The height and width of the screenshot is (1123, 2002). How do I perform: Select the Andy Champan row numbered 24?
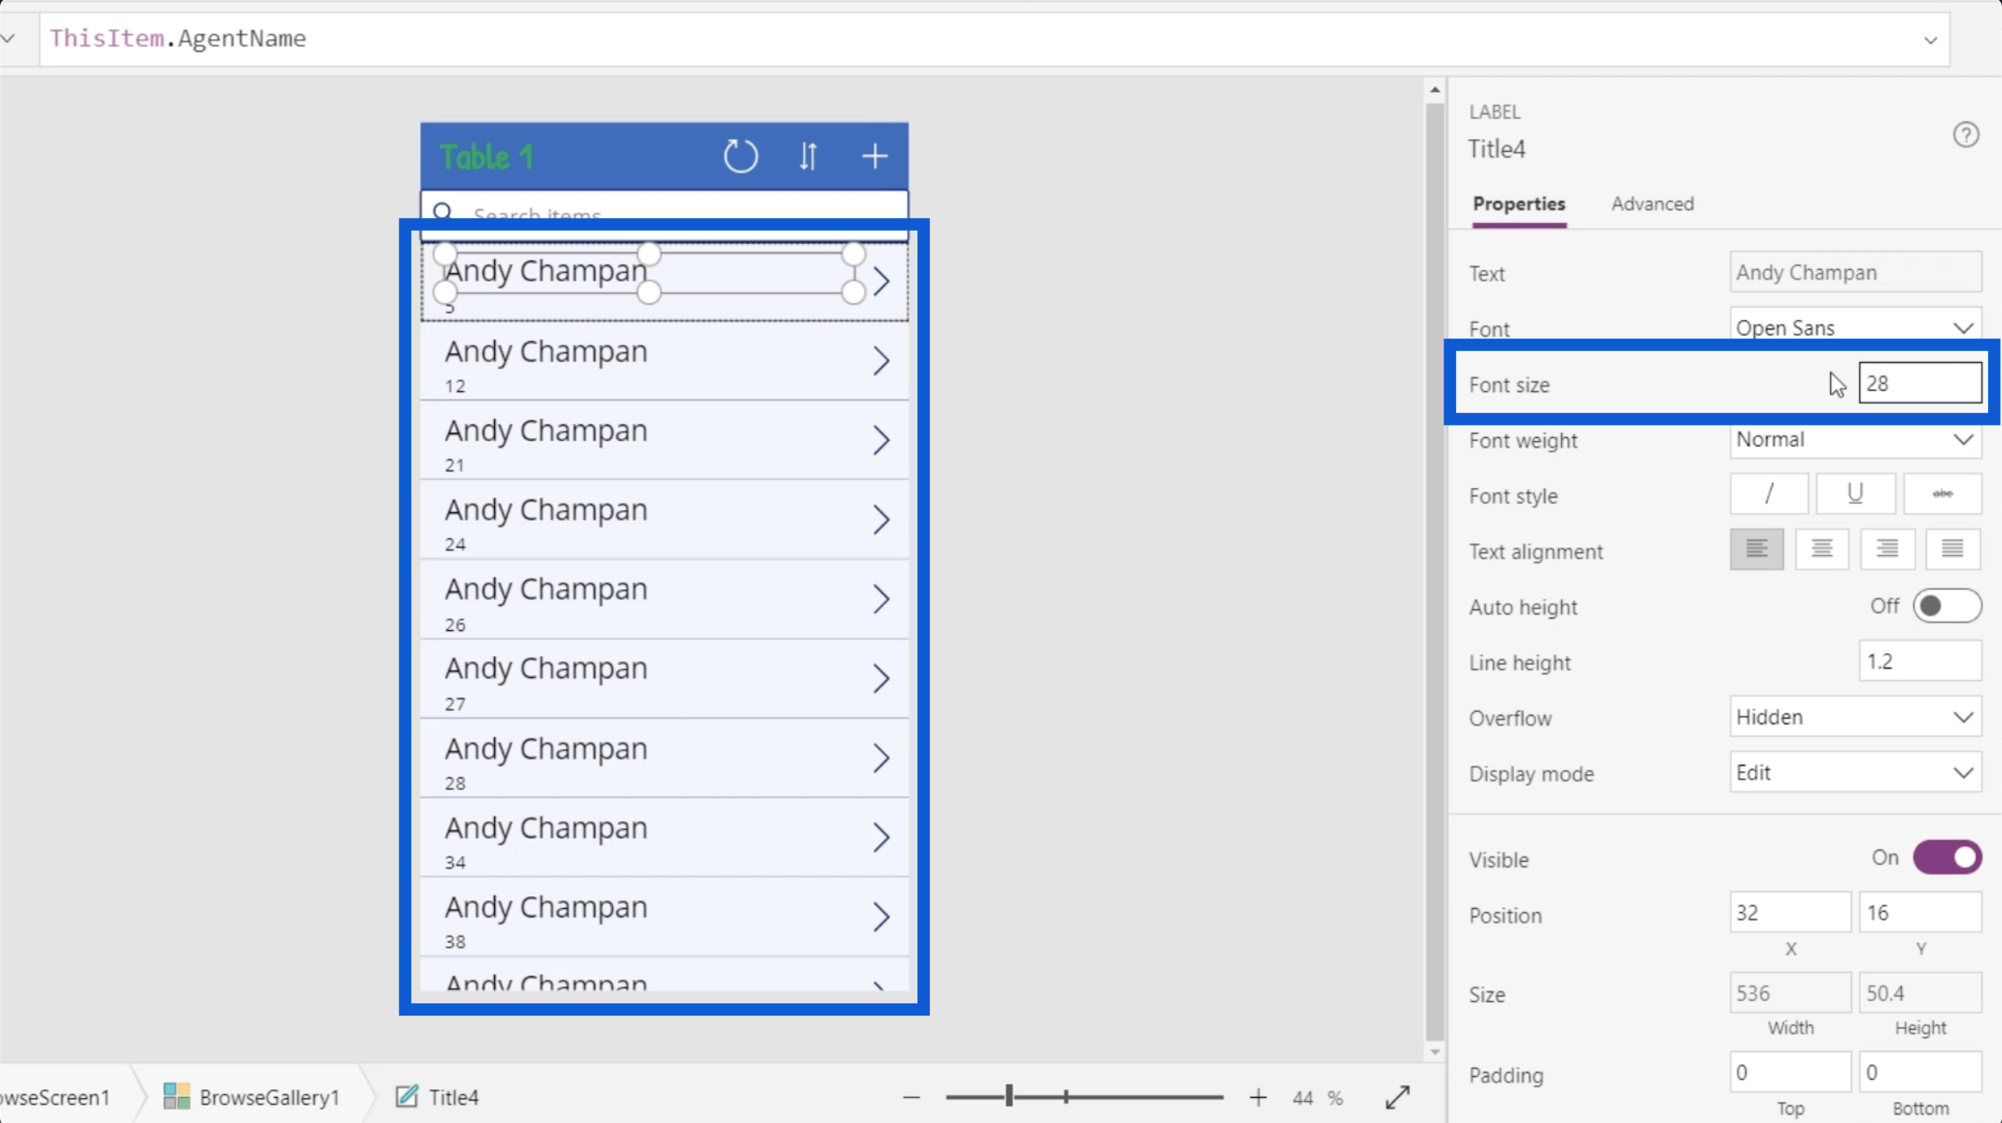[664, 519]
